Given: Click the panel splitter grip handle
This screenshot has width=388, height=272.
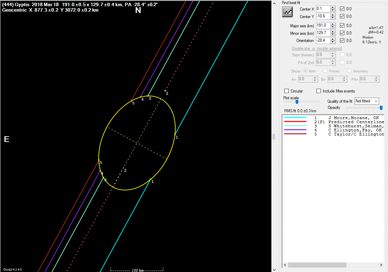Looking at the screenshot, I should [273, 137].
